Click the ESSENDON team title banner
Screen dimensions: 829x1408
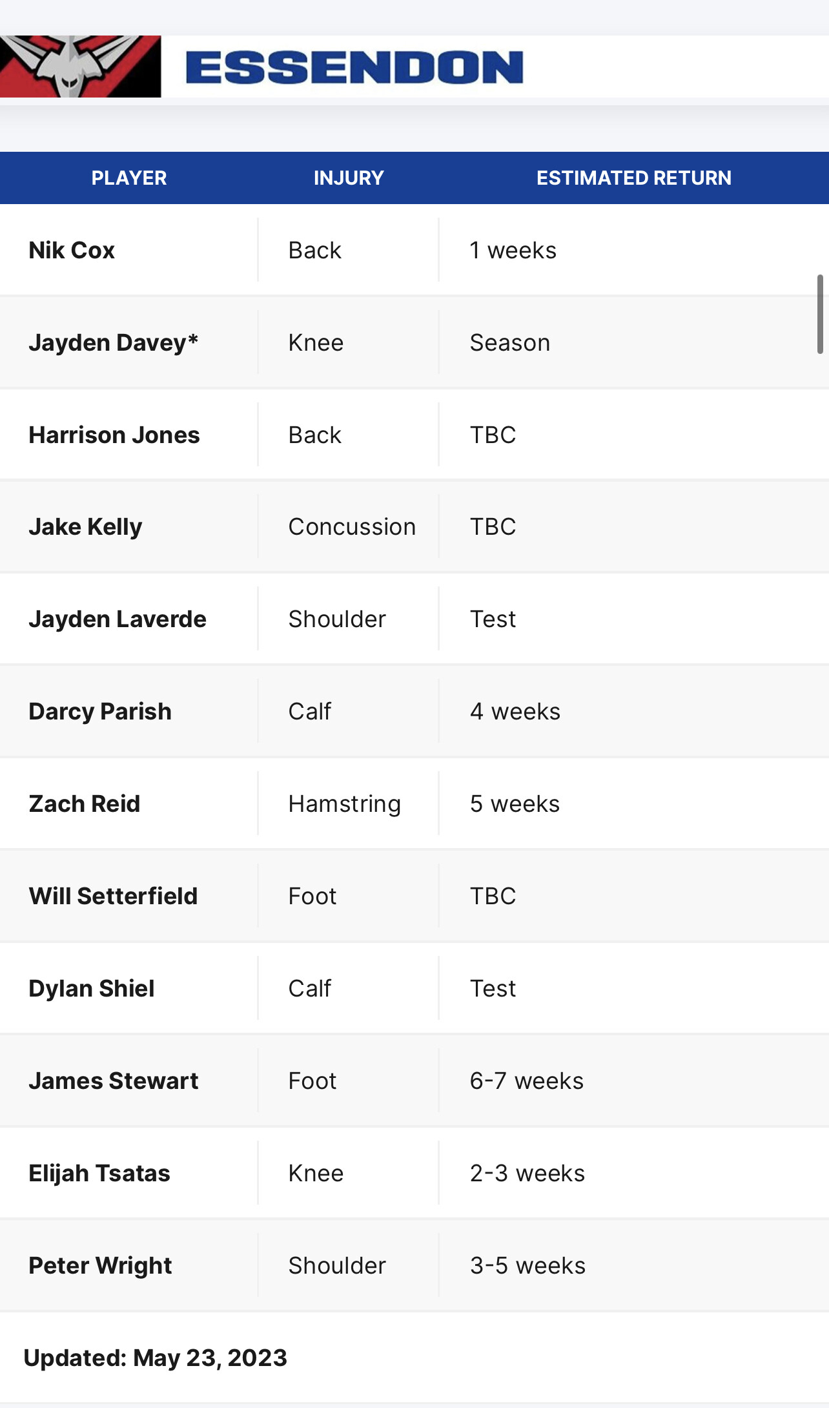point(354,67)
